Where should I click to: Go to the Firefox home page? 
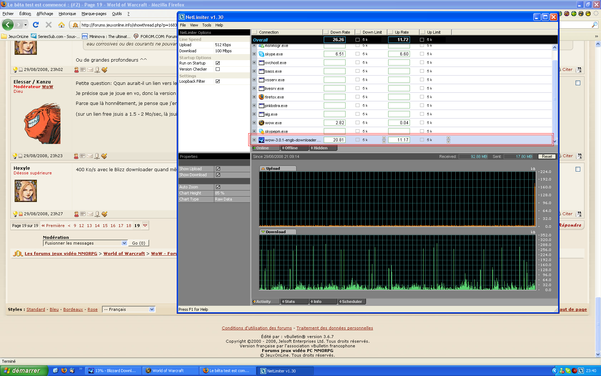coord(62,25)
